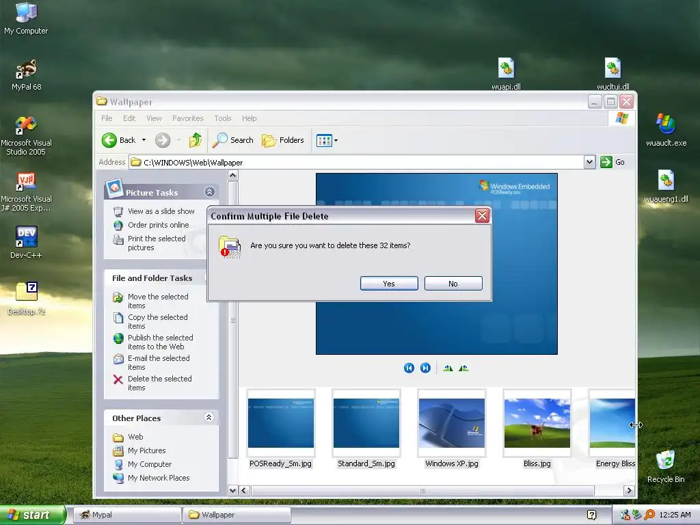Select Microsoft Visual Studio 2005 icon
This screenshot has width=700, height=525.
point(26,135)
